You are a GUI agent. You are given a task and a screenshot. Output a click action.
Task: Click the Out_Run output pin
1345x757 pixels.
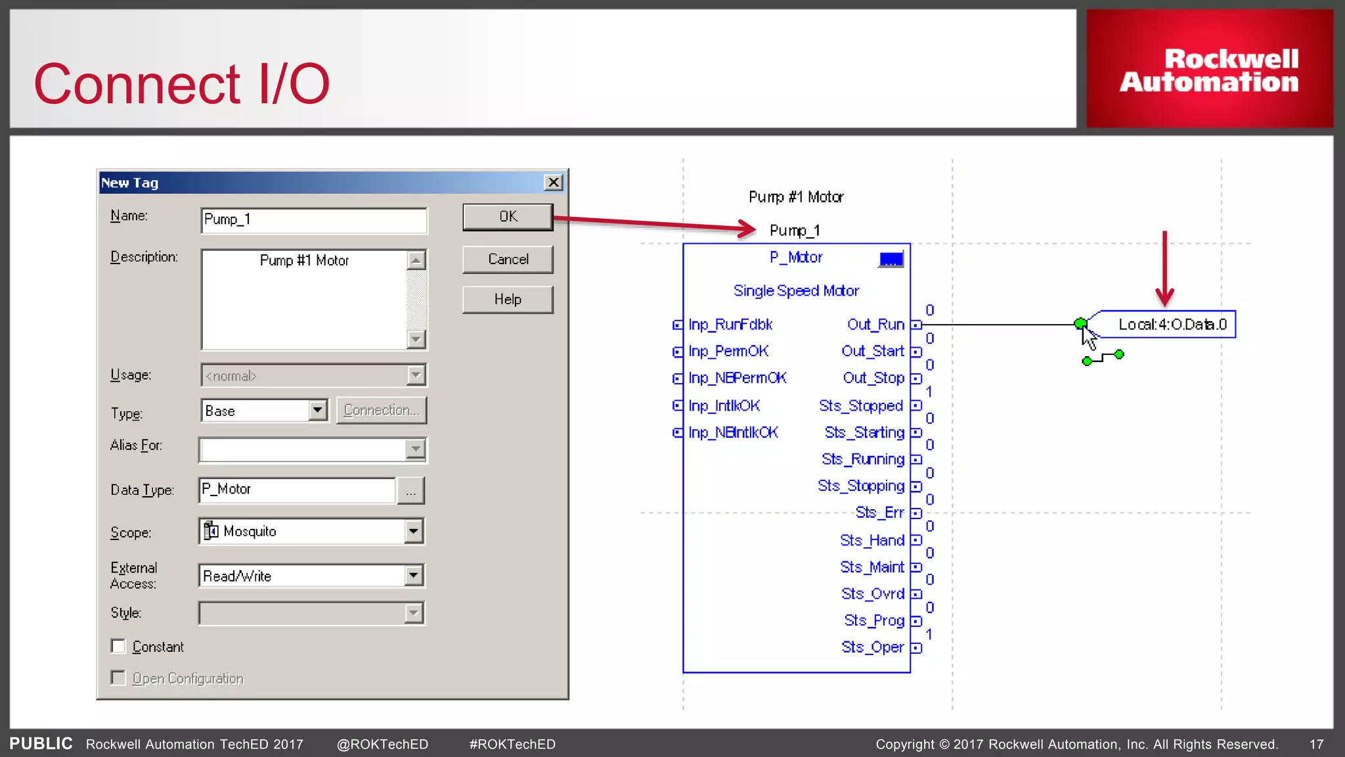coord(916,325)
